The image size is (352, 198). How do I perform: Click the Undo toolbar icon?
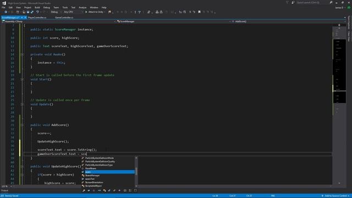[37, 12]
